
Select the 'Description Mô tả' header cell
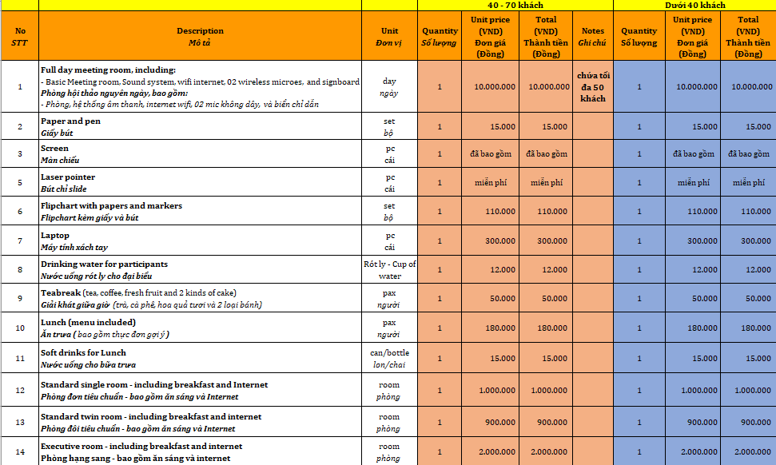[x=200, y=36]
